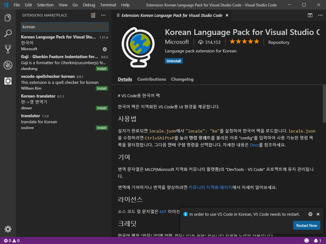The width and height of the screenshot is (326, 244).
Task: Open the Selection menu
Action: click(45, 5)
